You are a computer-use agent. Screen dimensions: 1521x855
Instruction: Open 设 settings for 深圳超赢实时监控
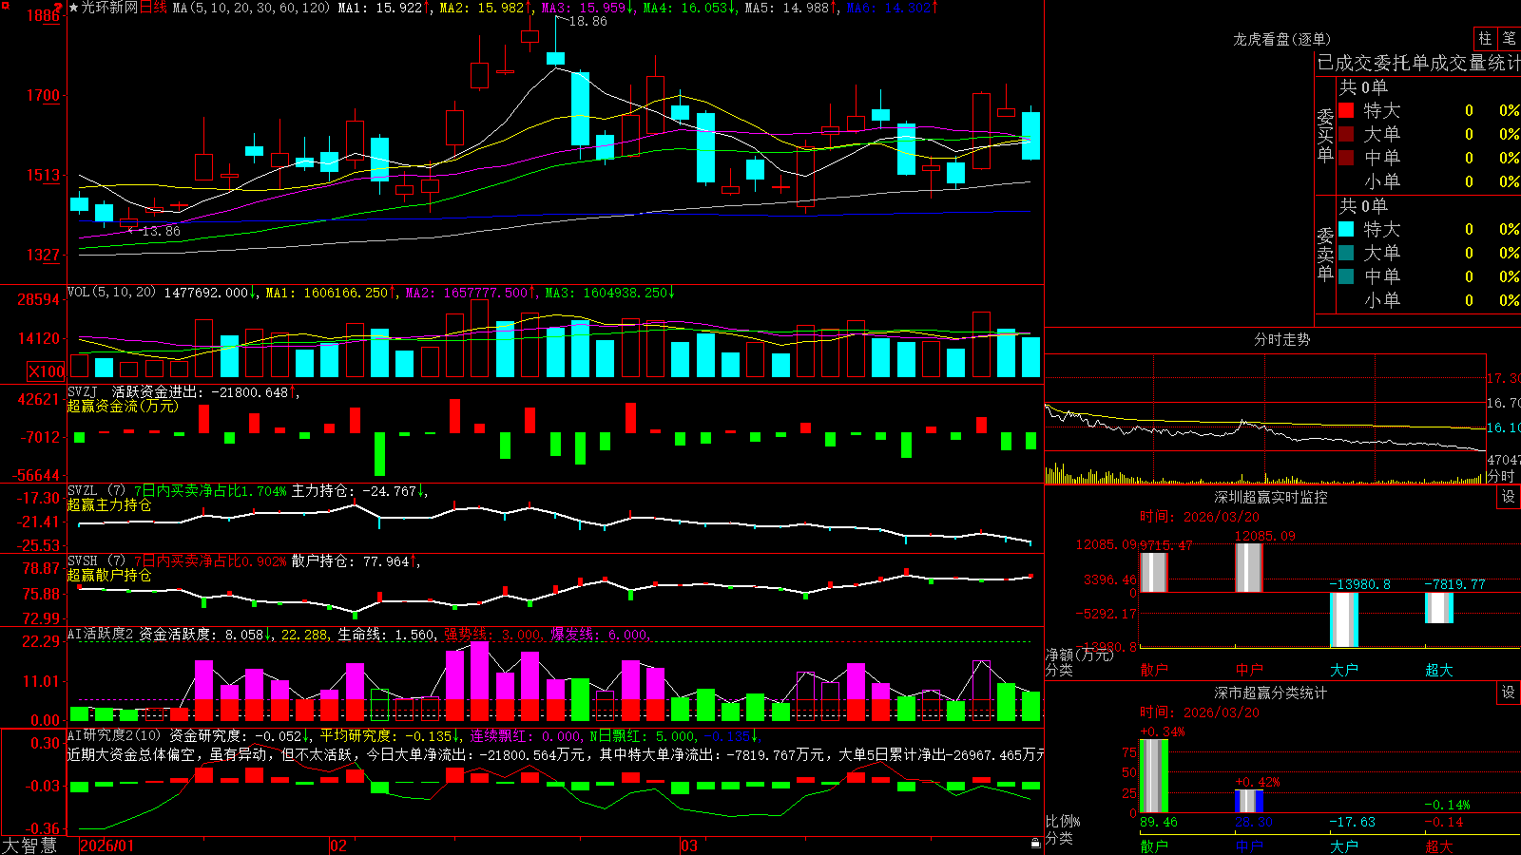(x=1509, y=497)
